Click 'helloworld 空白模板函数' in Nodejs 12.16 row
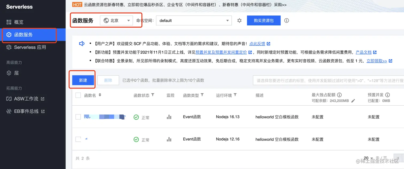 tap(277, 139)
